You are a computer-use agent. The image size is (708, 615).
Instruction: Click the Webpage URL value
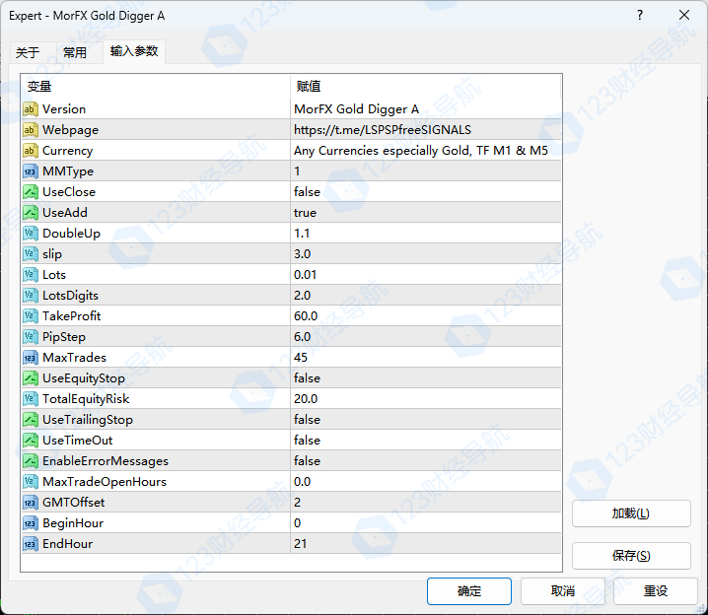383,130
